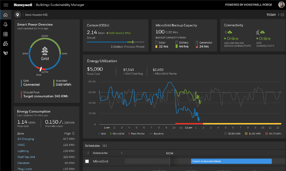Screen dimensions: 286x171
Task: Click the carbon progress bar marker
Action: [x=133, y=42]
